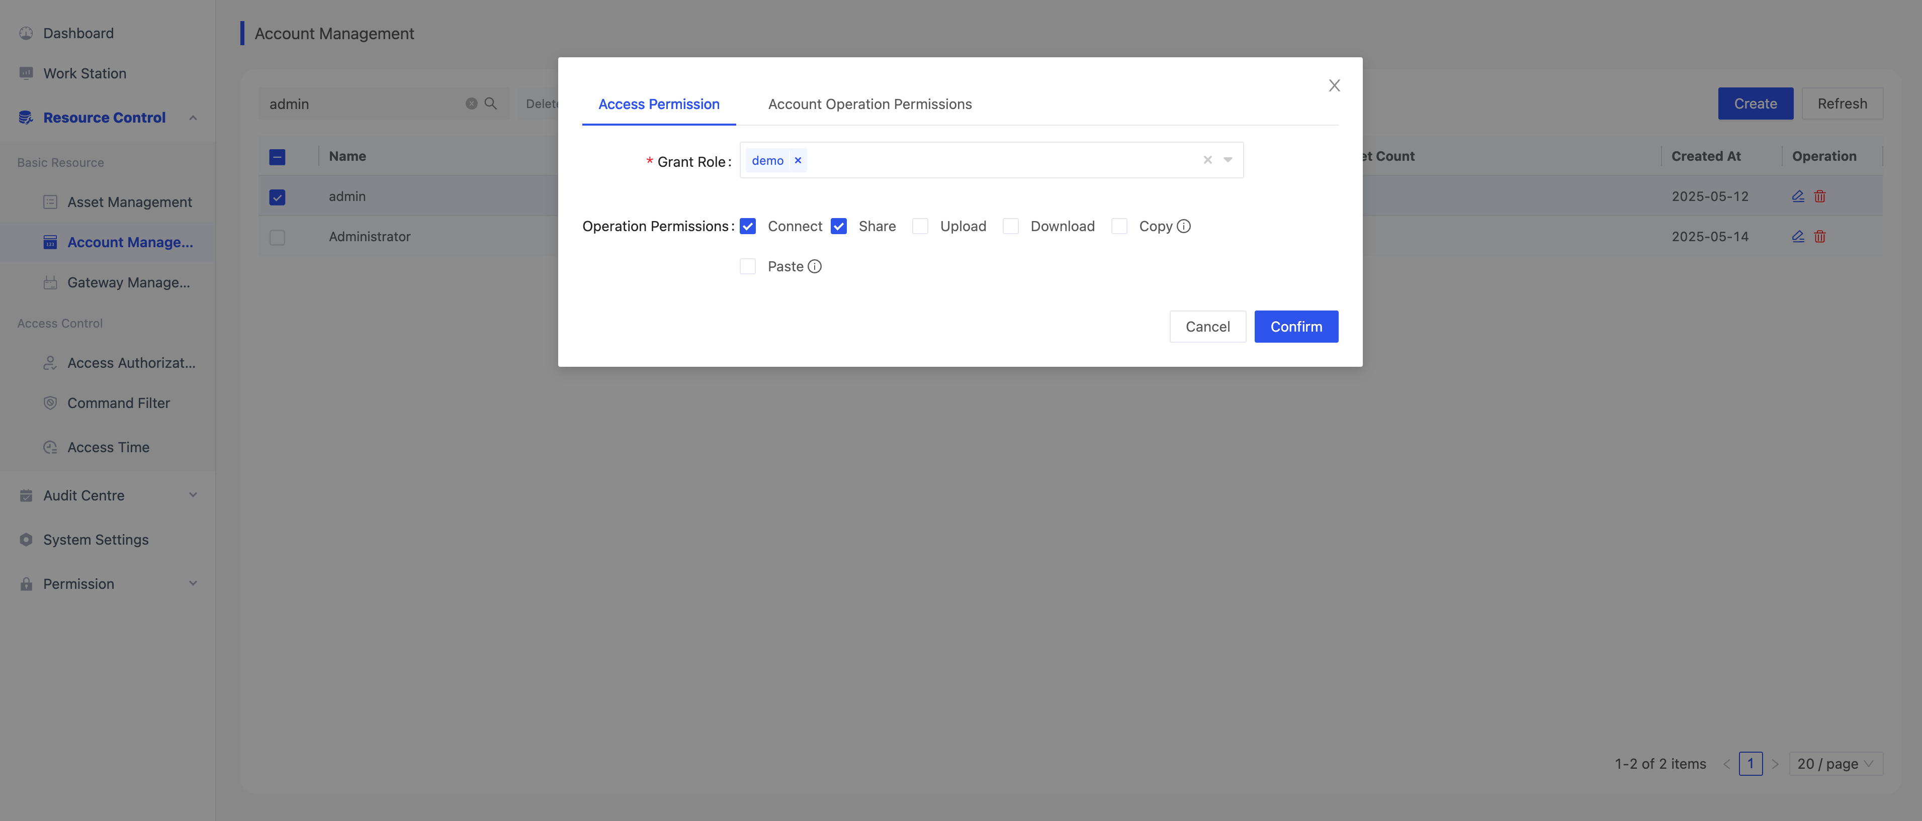Uncheck the Share permission

coord(839,226)
